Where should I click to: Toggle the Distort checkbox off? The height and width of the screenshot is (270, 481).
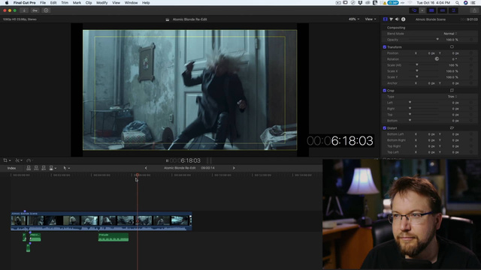coord(384,128)
